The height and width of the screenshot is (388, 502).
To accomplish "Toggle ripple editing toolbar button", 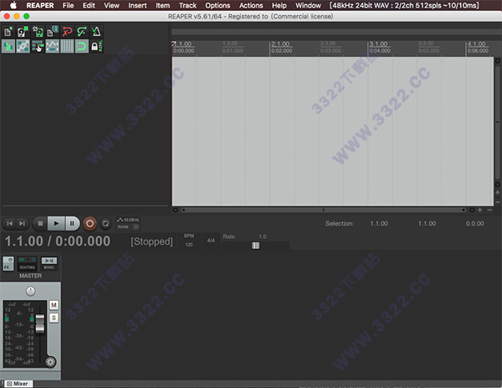I will pyautogui.click(x=38, y=46).
